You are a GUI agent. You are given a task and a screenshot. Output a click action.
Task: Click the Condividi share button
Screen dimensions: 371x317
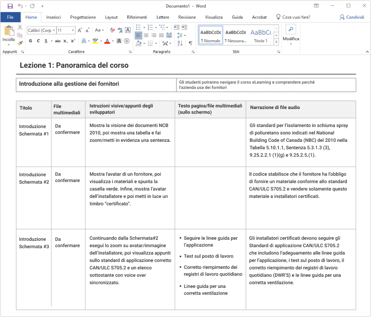tap(352, 17)
